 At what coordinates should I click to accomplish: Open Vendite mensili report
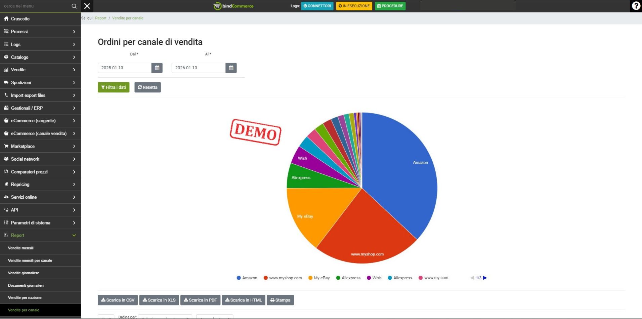click(21, 248)
